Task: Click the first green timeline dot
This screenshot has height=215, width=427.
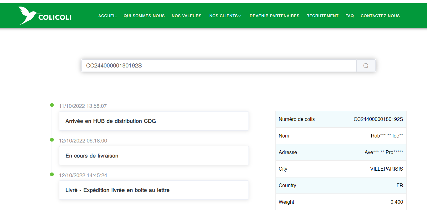Action: [52, 105]
